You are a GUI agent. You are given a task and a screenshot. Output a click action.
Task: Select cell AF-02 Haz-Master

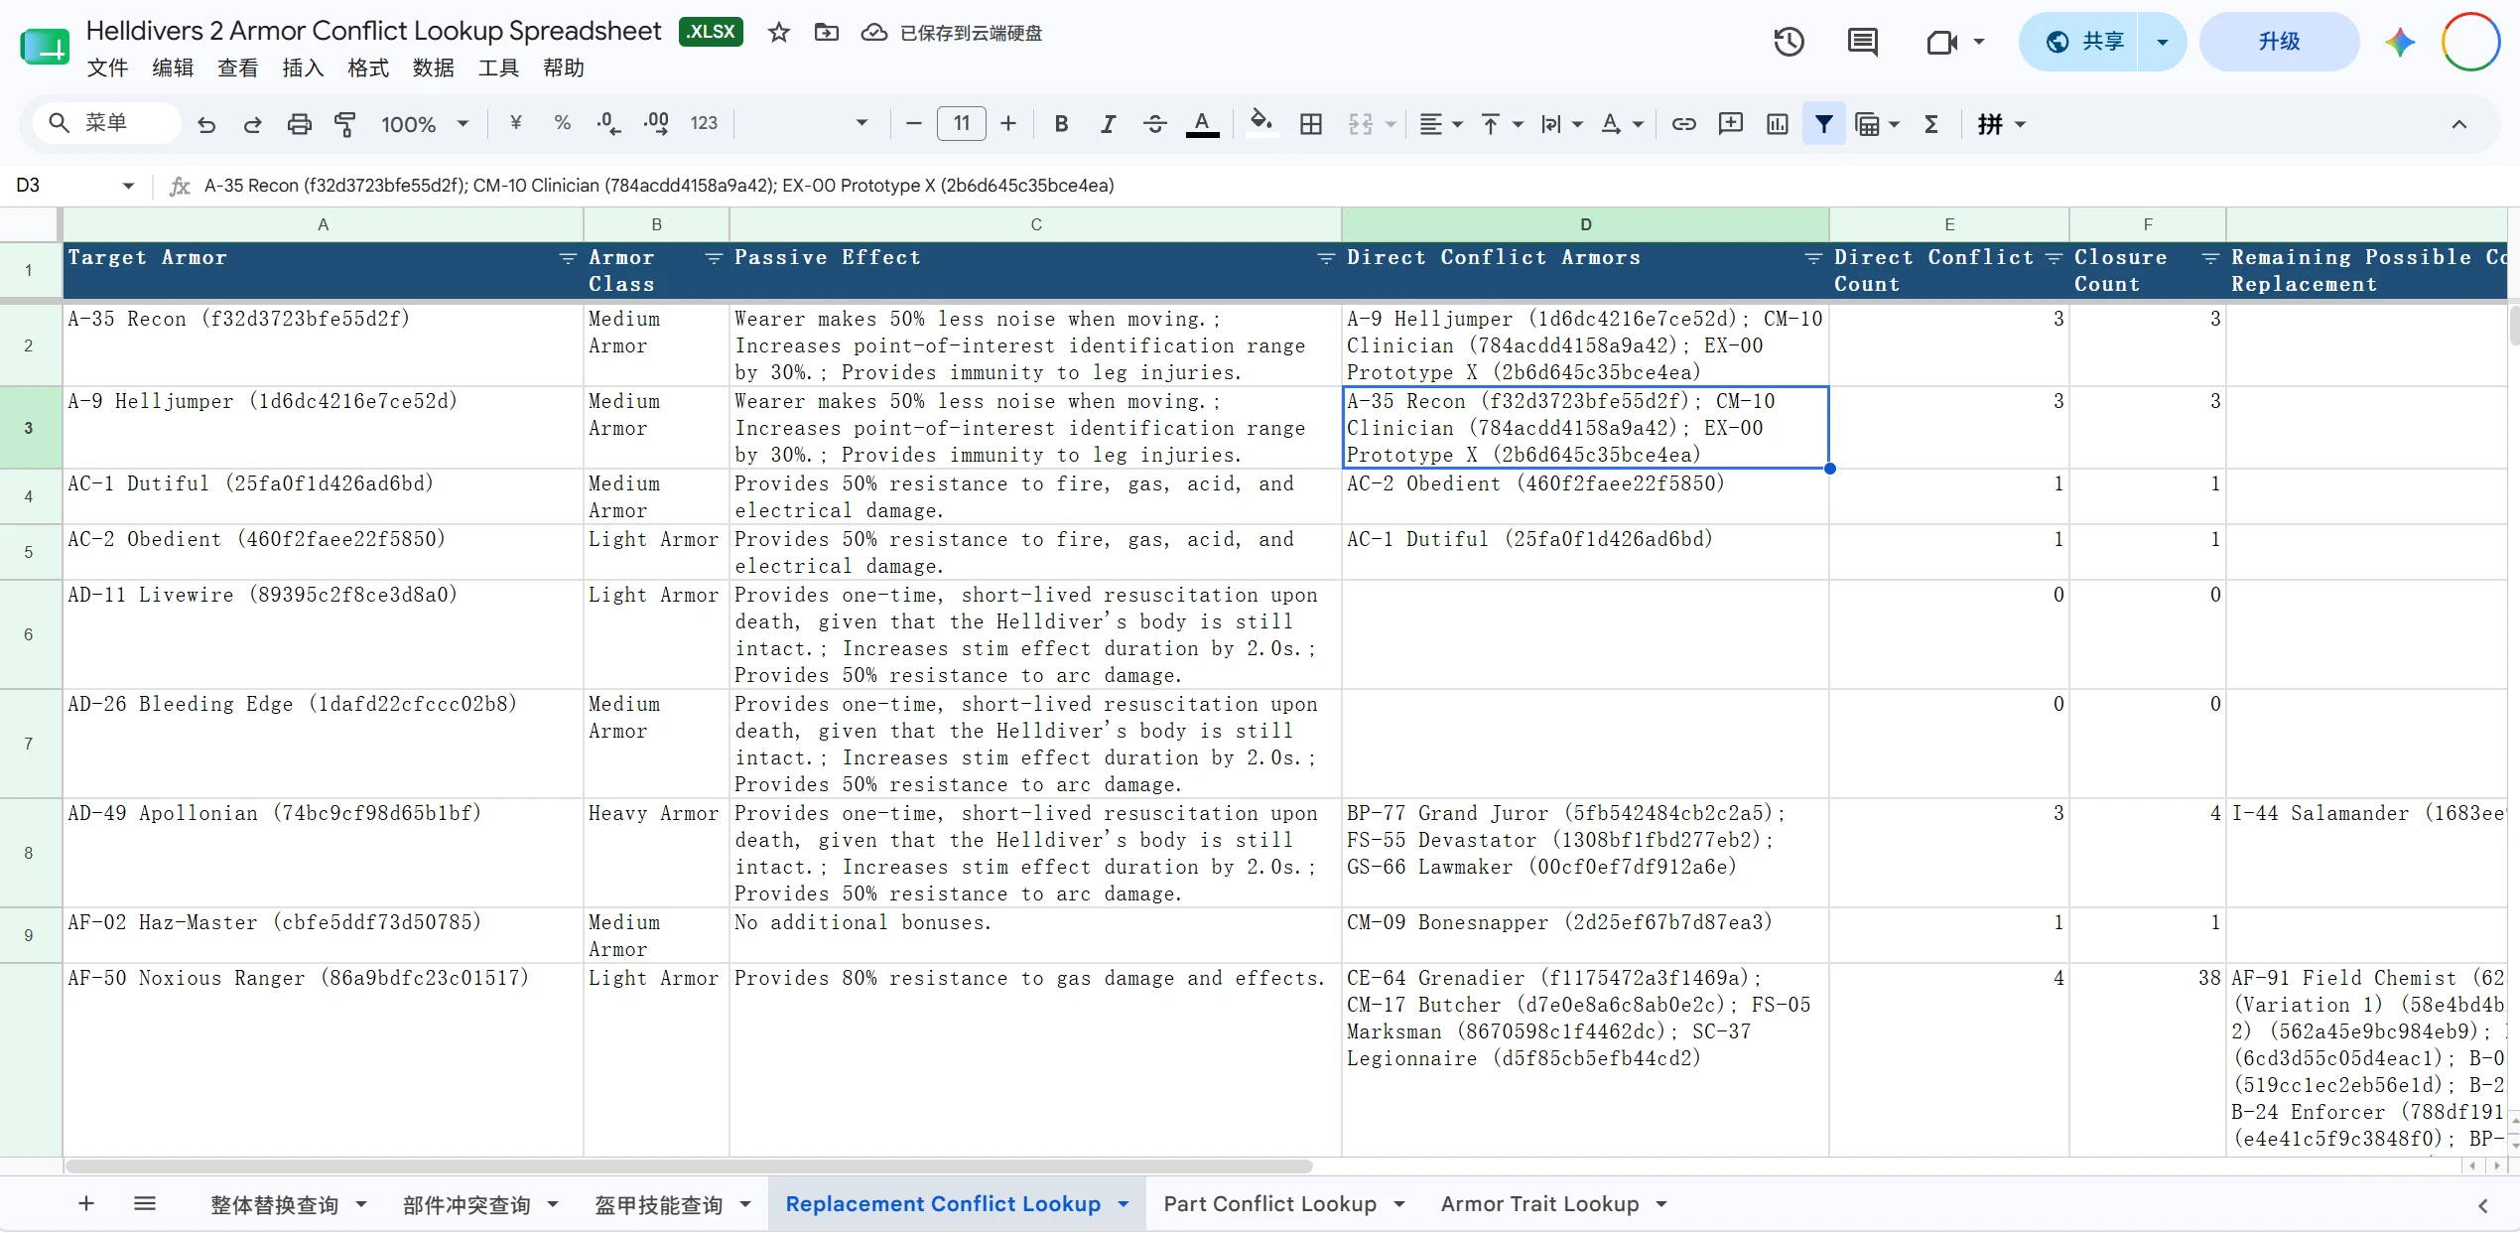[x=323, y=935]
